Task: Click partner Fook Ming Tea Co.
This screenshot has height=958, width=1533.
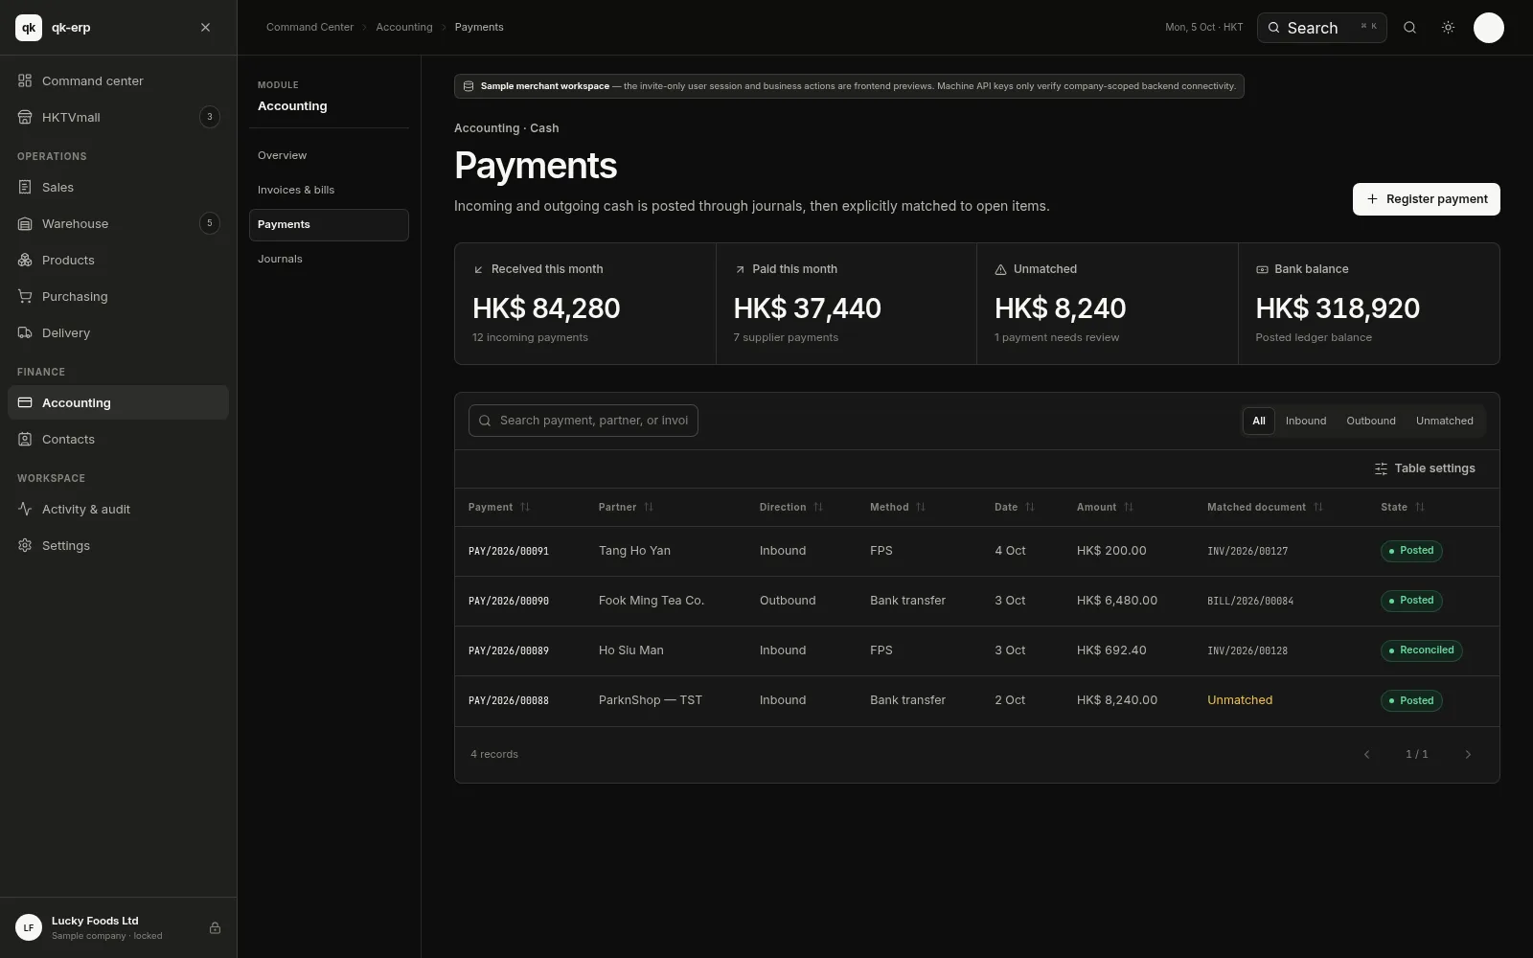Action: [x=652, y=601]
